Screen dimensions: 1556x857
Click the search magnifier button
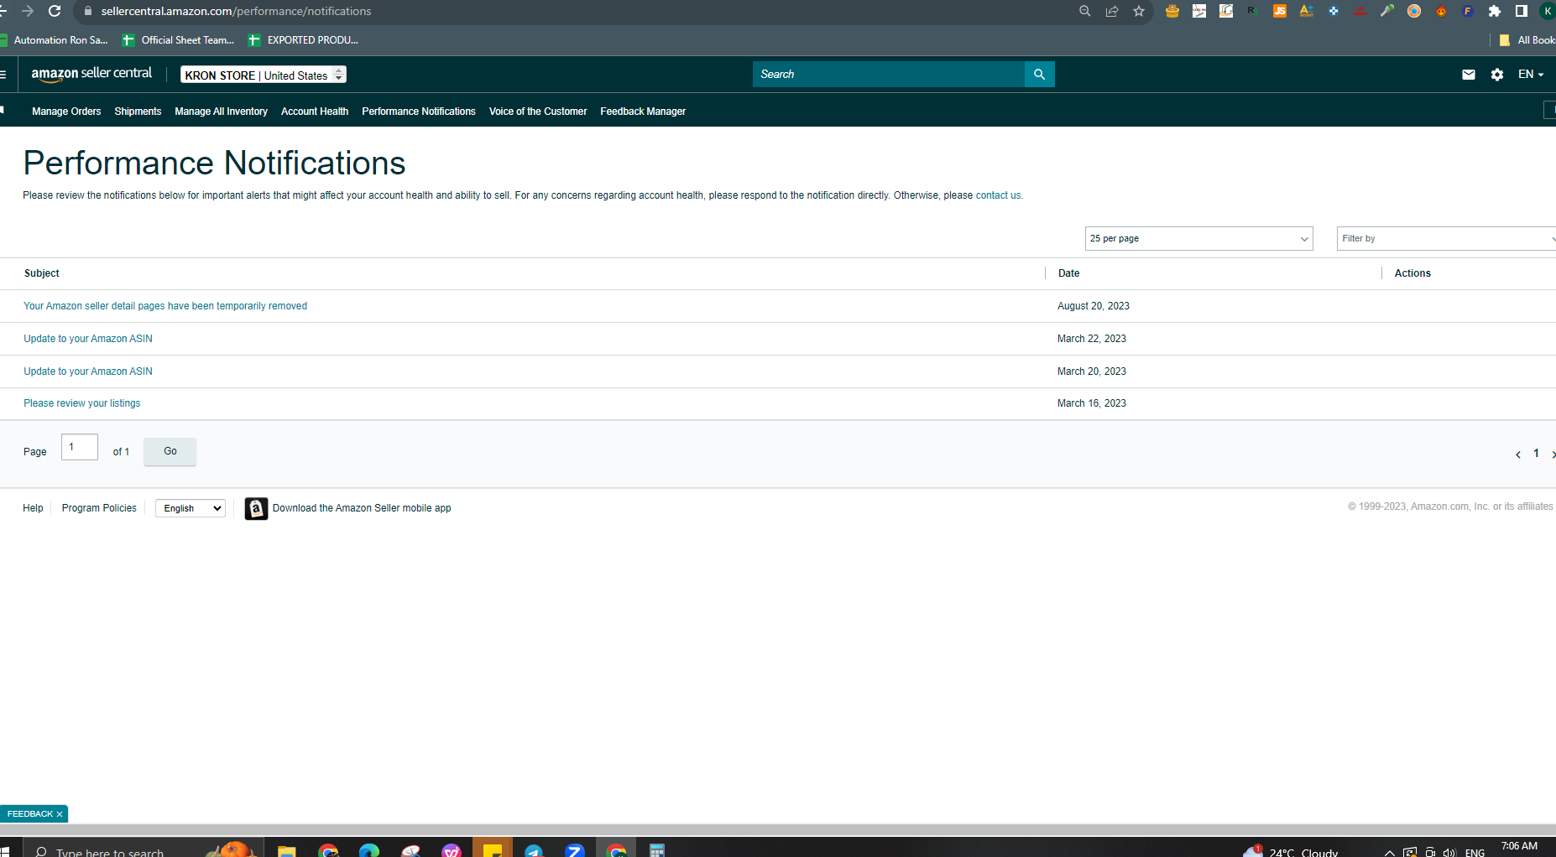click(x=1039, y=74)
